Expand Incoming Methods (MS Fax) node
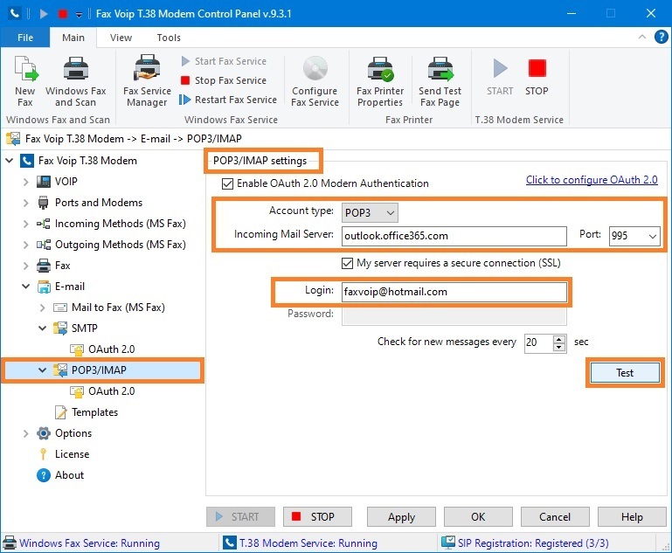Image resolution: width=672 pixels, height=553 pixels. pos(25,224)
